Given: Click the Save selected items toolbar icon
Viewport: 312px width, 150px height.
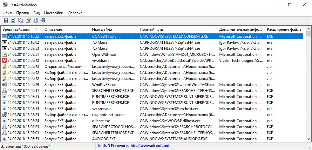Looking at the screenshot, I should coord(6,20).
